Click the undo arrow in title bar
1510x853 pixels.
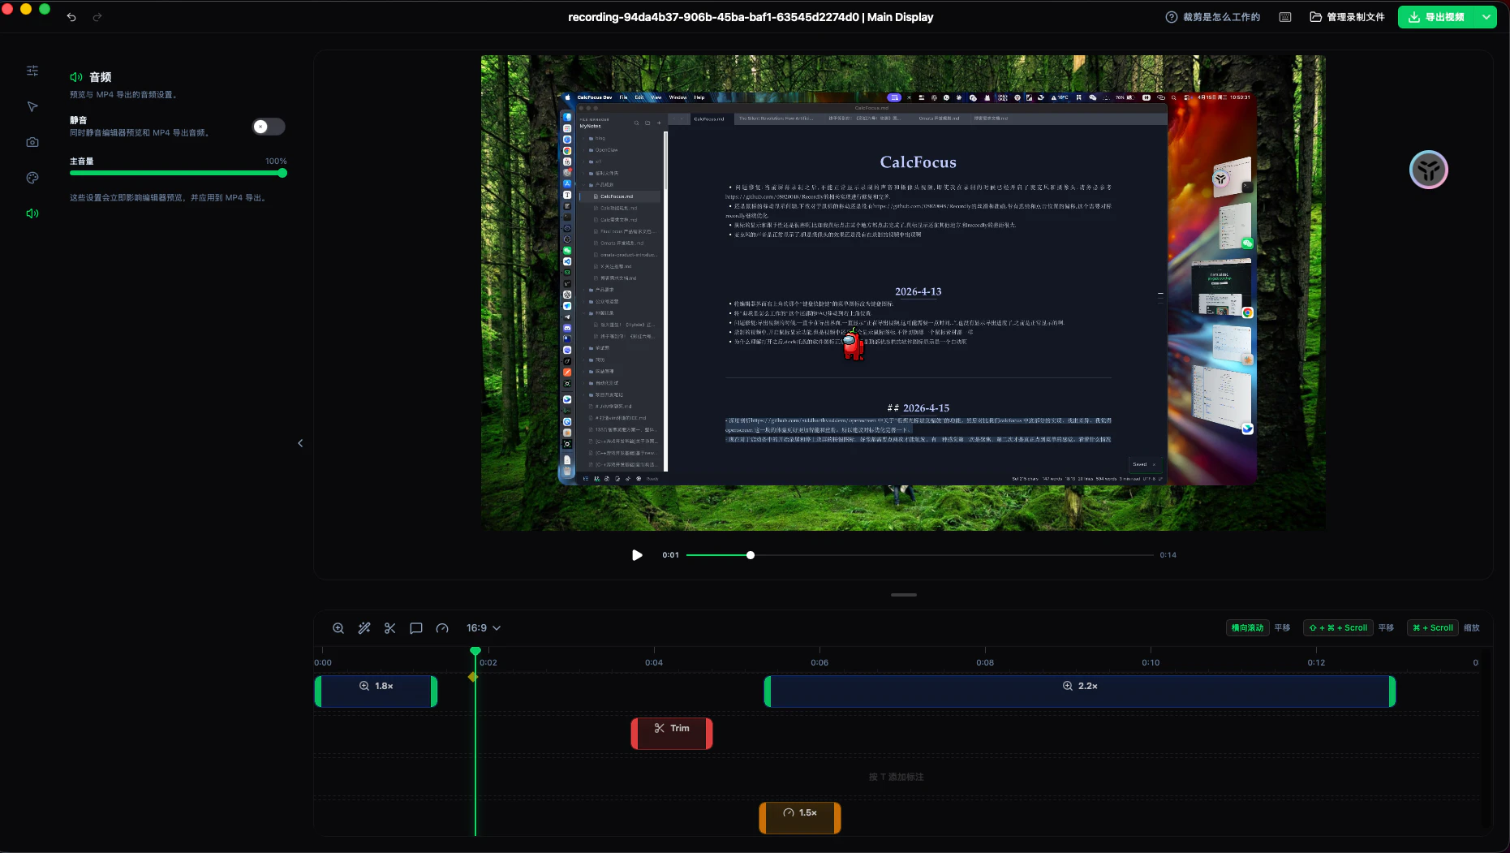click(x=71, y=17)
